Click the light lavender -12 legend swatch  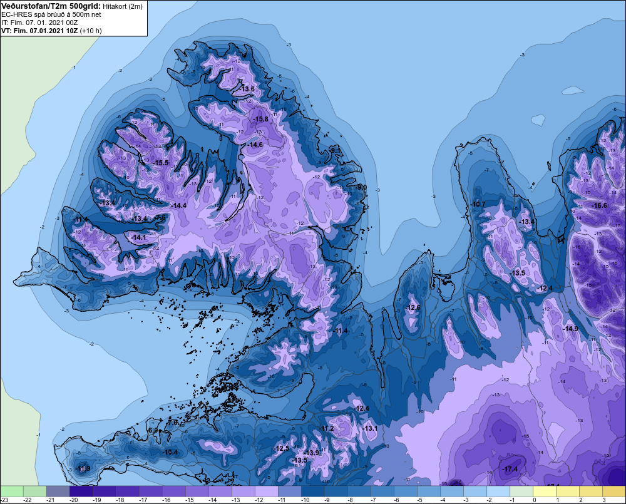(266, 491)
